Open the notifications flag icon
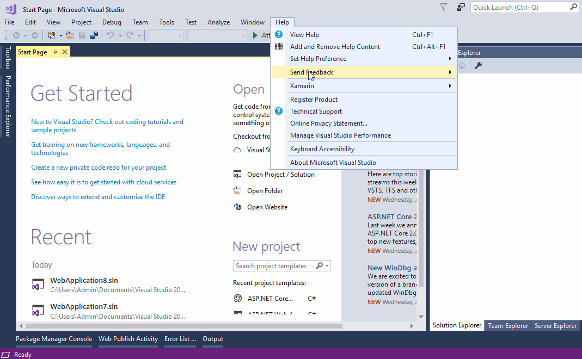Viewport: 582px width, 359px height. coord(443,7)
